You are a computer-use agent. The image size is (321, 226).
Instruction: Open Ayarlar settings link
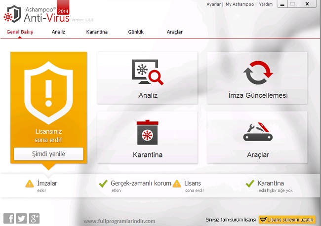213,4
